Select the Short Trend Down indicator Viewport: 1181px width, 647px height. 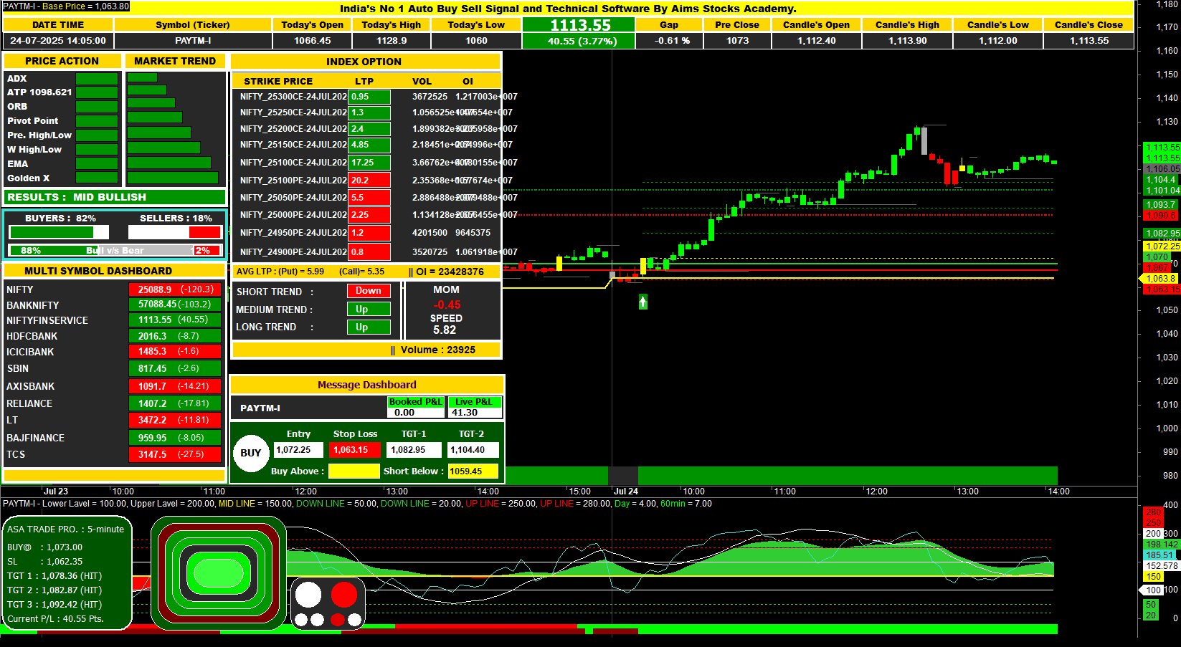tap(369, 291)
